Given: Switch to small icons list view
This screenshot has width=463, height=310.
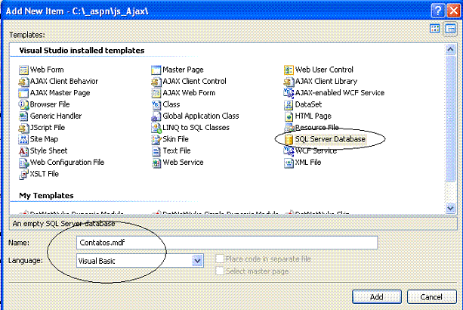Looking at the screenshot, I should [x=449, y=29].
